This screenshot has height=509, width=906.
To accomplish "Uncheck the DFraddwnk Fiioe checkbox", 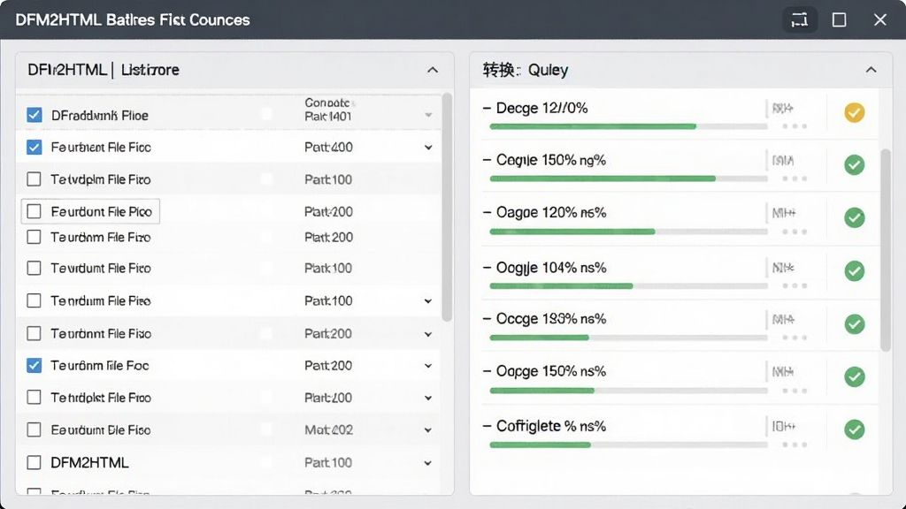I will 35,115.
